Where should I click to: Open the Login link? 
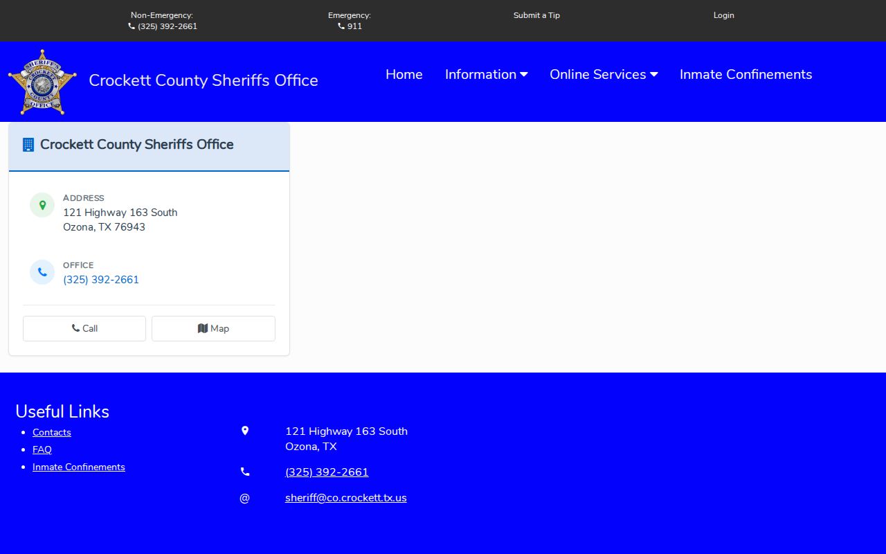(x=724, y=15)
